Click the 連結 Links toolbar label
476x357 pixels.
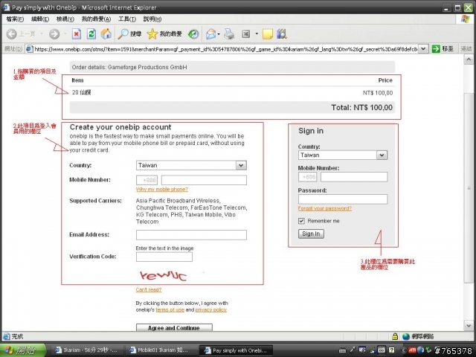click(x=466, y=48)
